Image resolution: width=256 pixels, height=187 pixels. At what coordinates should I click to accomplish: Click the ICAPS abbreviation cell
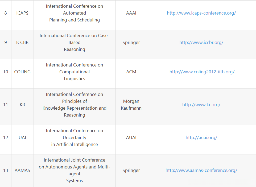(22, 13)
